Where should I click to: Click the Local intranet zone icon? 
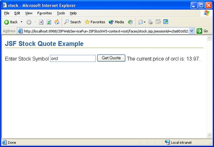167,142
